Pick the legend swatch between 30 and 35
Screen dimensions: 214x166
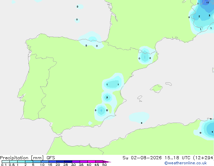[76, 162]
